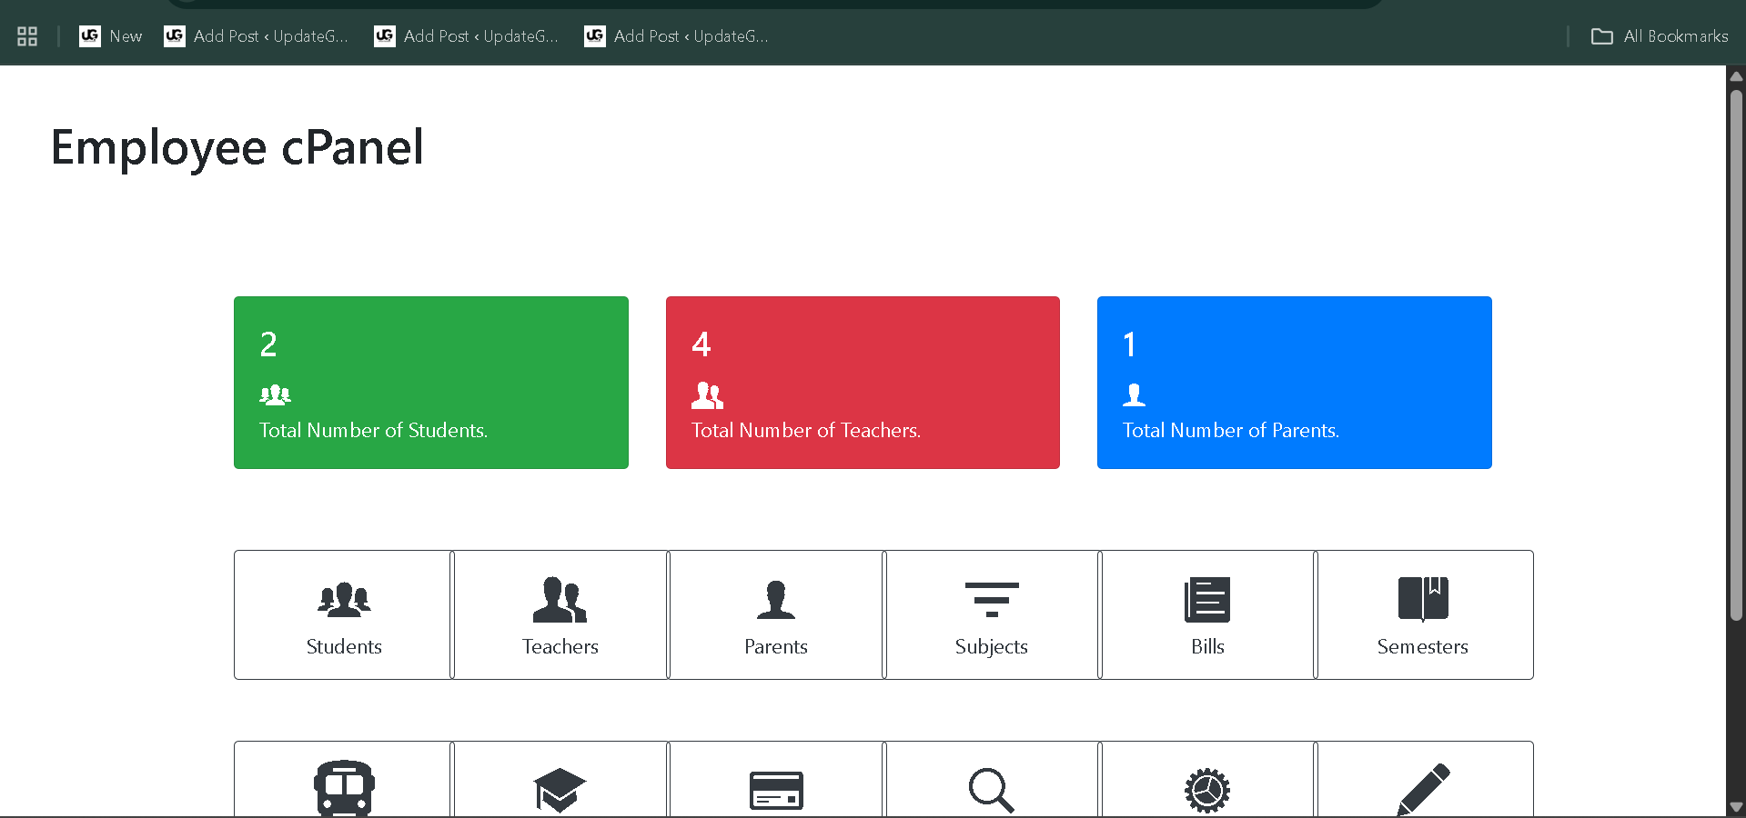The height and width of the screenshot is (818, 1746).
Task: Open payments via the credit card icon
Action: coord(775,787)
